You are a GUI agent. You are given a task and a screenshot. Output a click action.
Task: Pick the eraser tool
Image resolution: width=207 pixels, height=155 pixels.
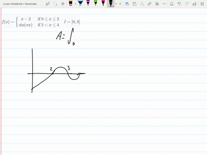pyautogui.click(x=70, y=3)
